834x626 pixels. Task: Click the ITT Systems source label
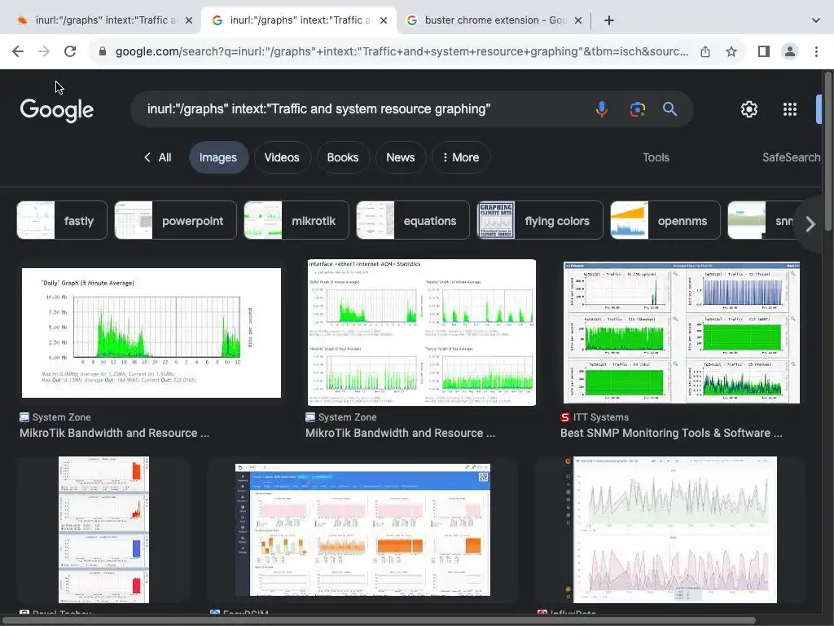600,417
